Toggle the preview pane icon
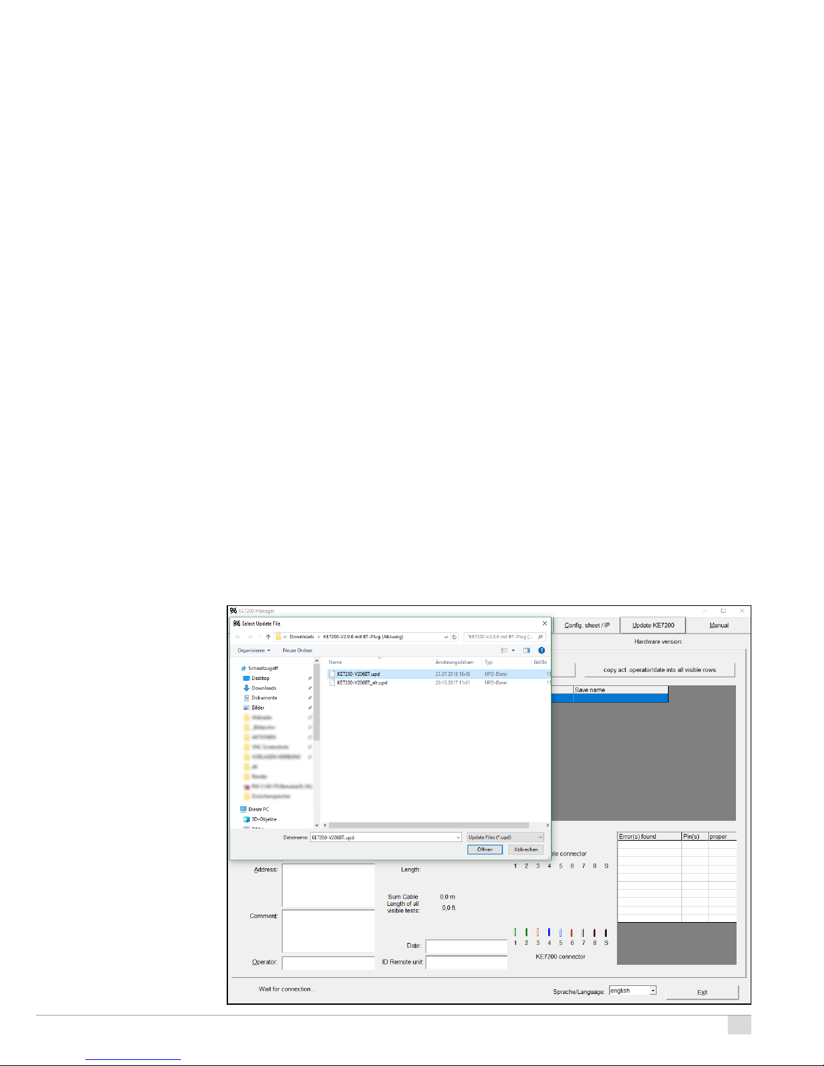824x1066 pixels. click(x=527, y=650)
